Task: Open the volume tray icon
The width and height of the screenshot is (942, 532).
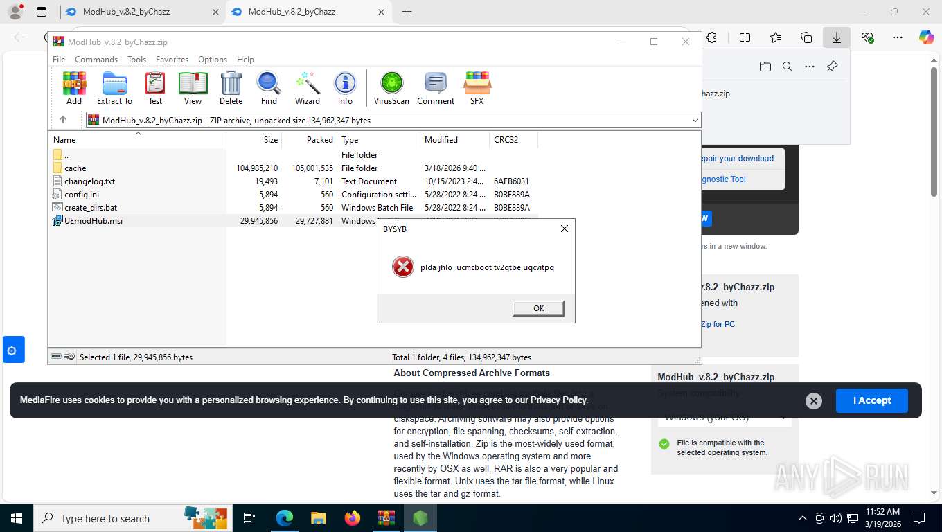Action: pos(835,518)
